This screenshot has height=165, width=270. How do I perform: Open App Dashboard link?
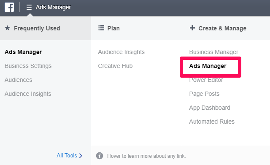coord(210,108)
